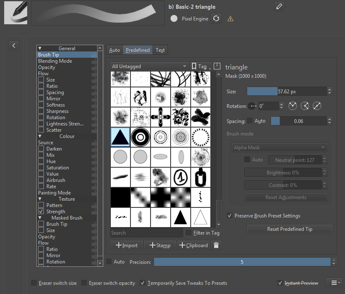Click the Stamp button
This screenshot has height=294, width=345.
[160, 245]
